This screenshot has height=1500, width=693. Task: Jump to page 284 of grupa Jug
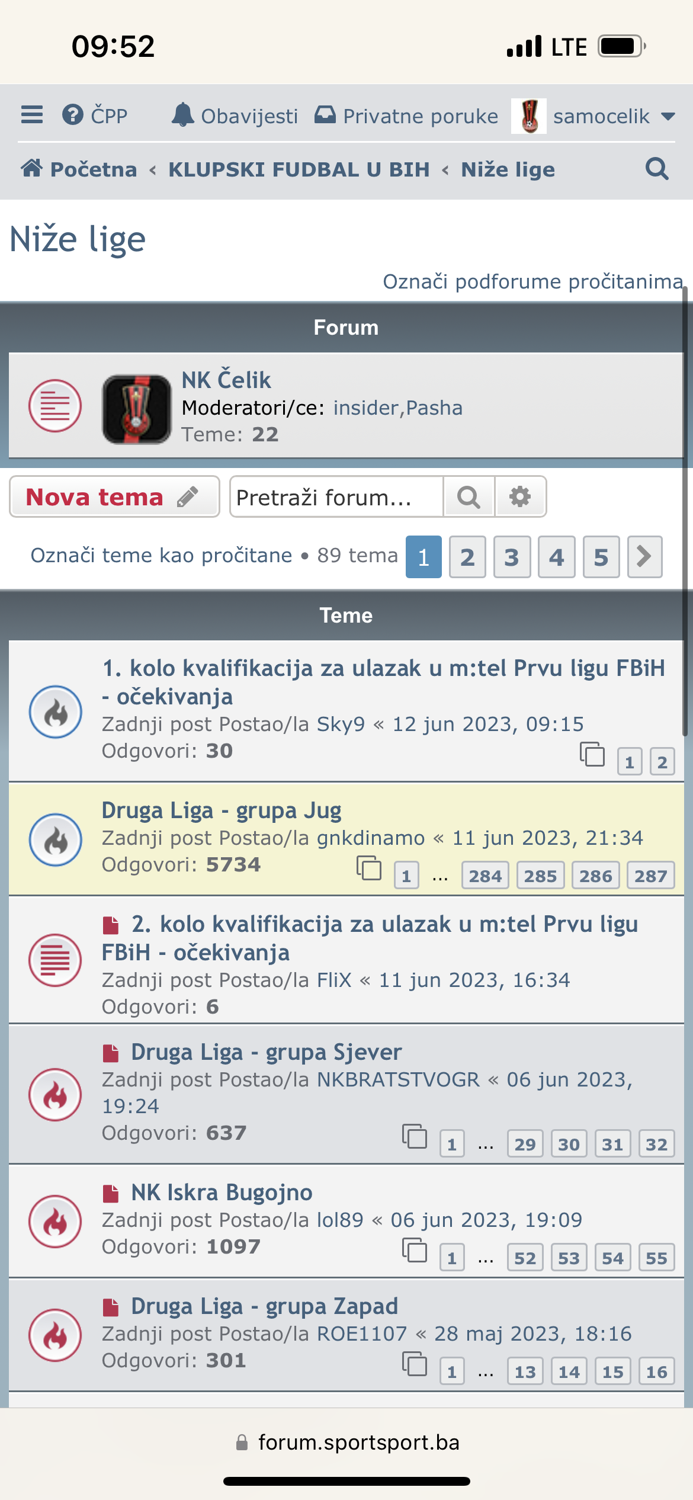point(485,876)
